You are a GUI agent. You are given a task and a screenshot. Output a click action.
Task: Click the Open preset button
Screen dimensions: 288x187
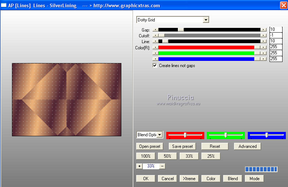[150, 146]
